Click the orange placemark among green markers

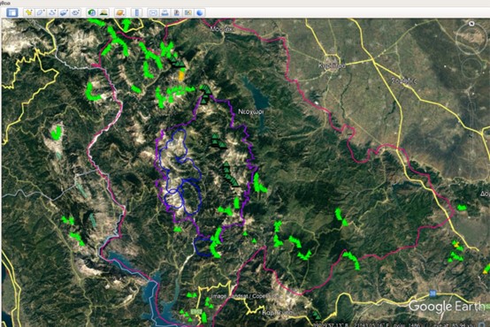pyautogui.click(x=181, y=76)
